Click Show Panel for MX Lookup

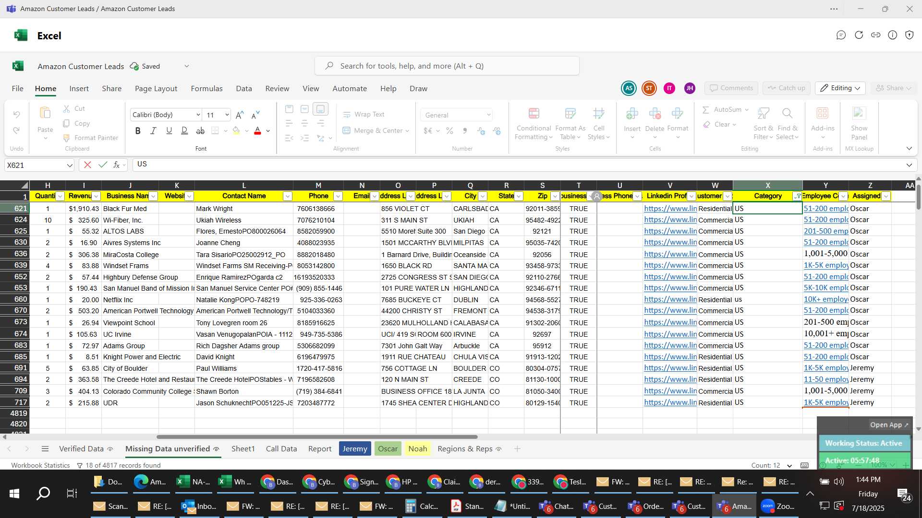click(859, 124)
